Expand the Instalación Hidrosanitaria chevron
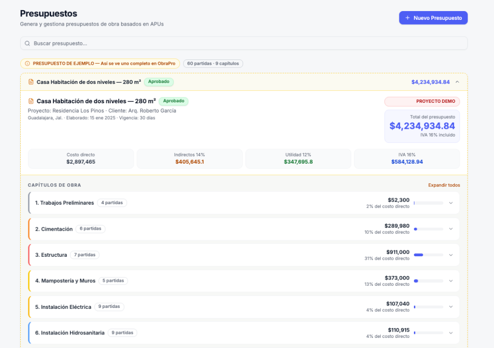Screen dimensions: 494x348 coord(451,333)
